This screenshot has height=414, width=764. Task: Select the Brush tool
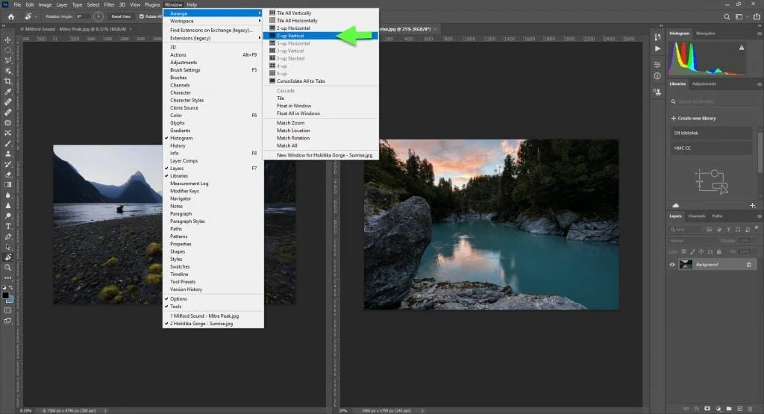7,143
